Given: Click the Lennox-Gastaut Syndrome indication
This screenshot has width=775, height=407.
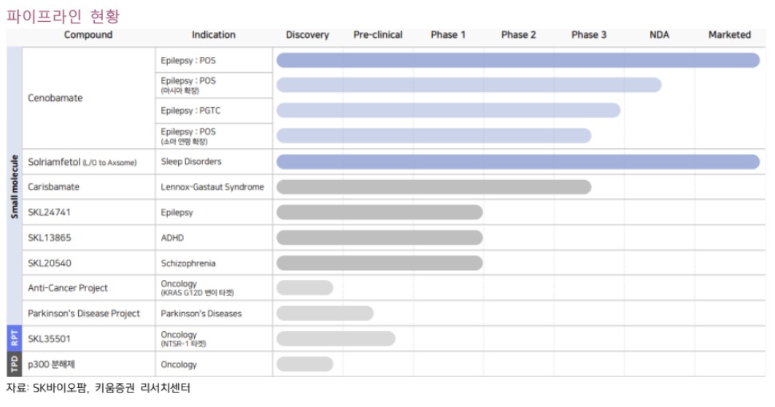Looking at the screenshot, I should pyautogui.click(x=212, y=187).
